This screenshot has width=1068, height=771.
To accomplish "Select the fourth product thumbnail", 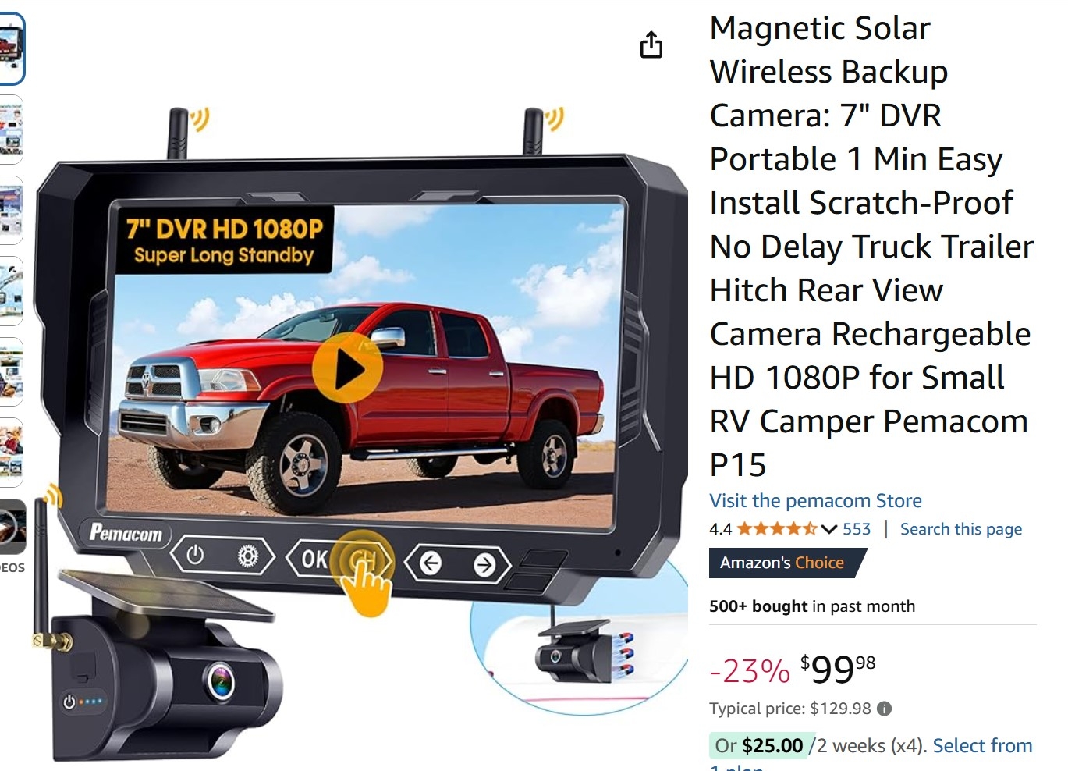I will 11,291.
